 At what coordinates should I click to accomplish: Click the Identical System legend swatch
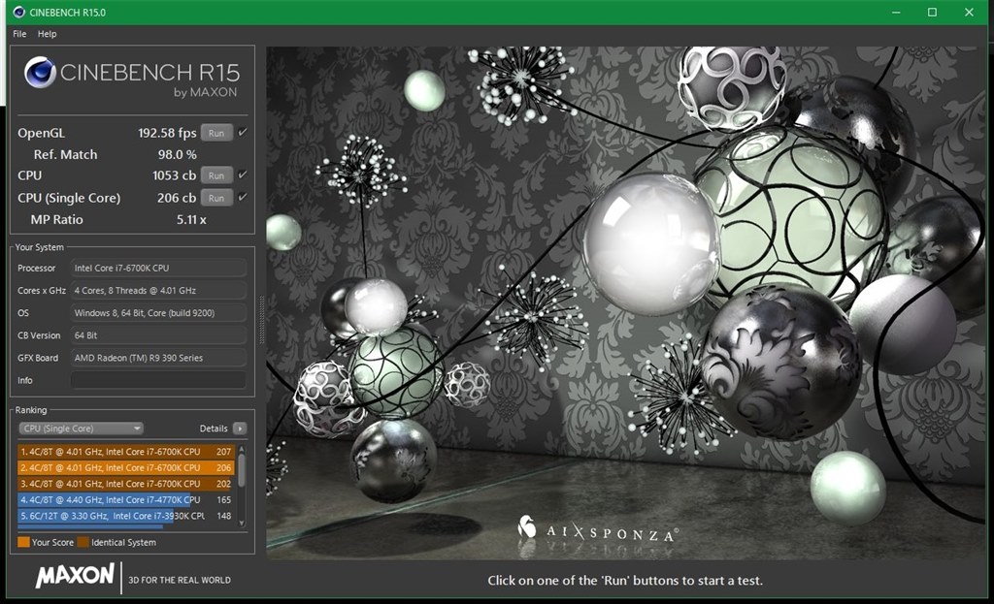click(x=83, y=543)
